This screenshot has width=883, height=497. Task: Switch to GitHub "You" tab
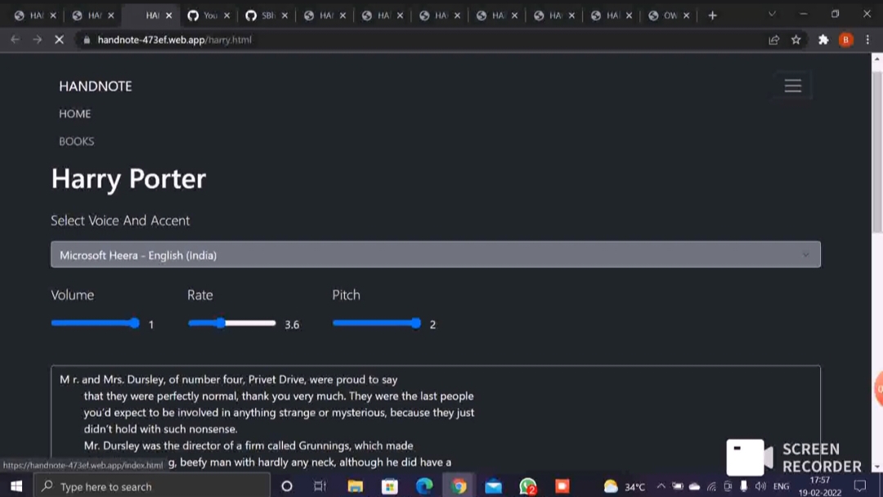tap(209, 16)
